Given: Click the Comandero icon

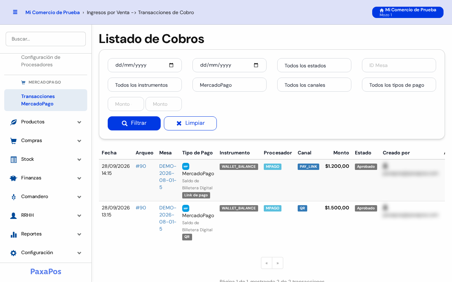Looking at the screenshot, I should click(13, 197).
